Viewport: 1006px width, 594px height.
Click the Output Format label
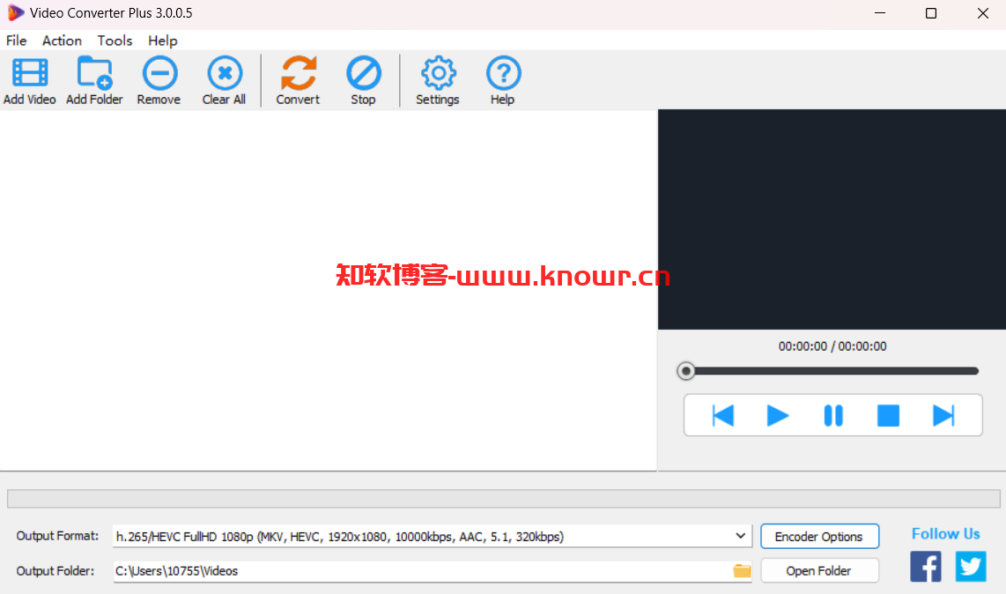57,536
